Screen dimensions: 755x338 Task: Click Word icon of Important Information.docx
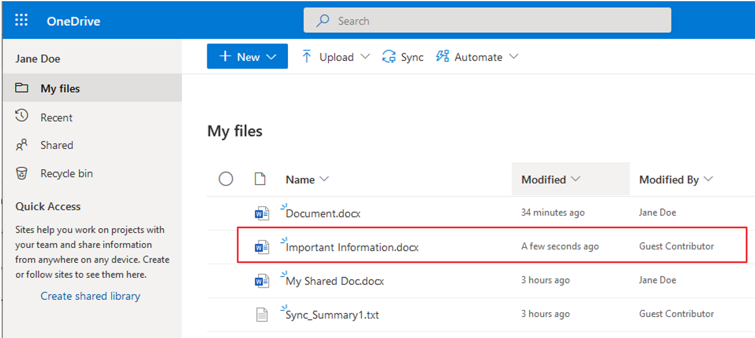(x=262, y=247)
